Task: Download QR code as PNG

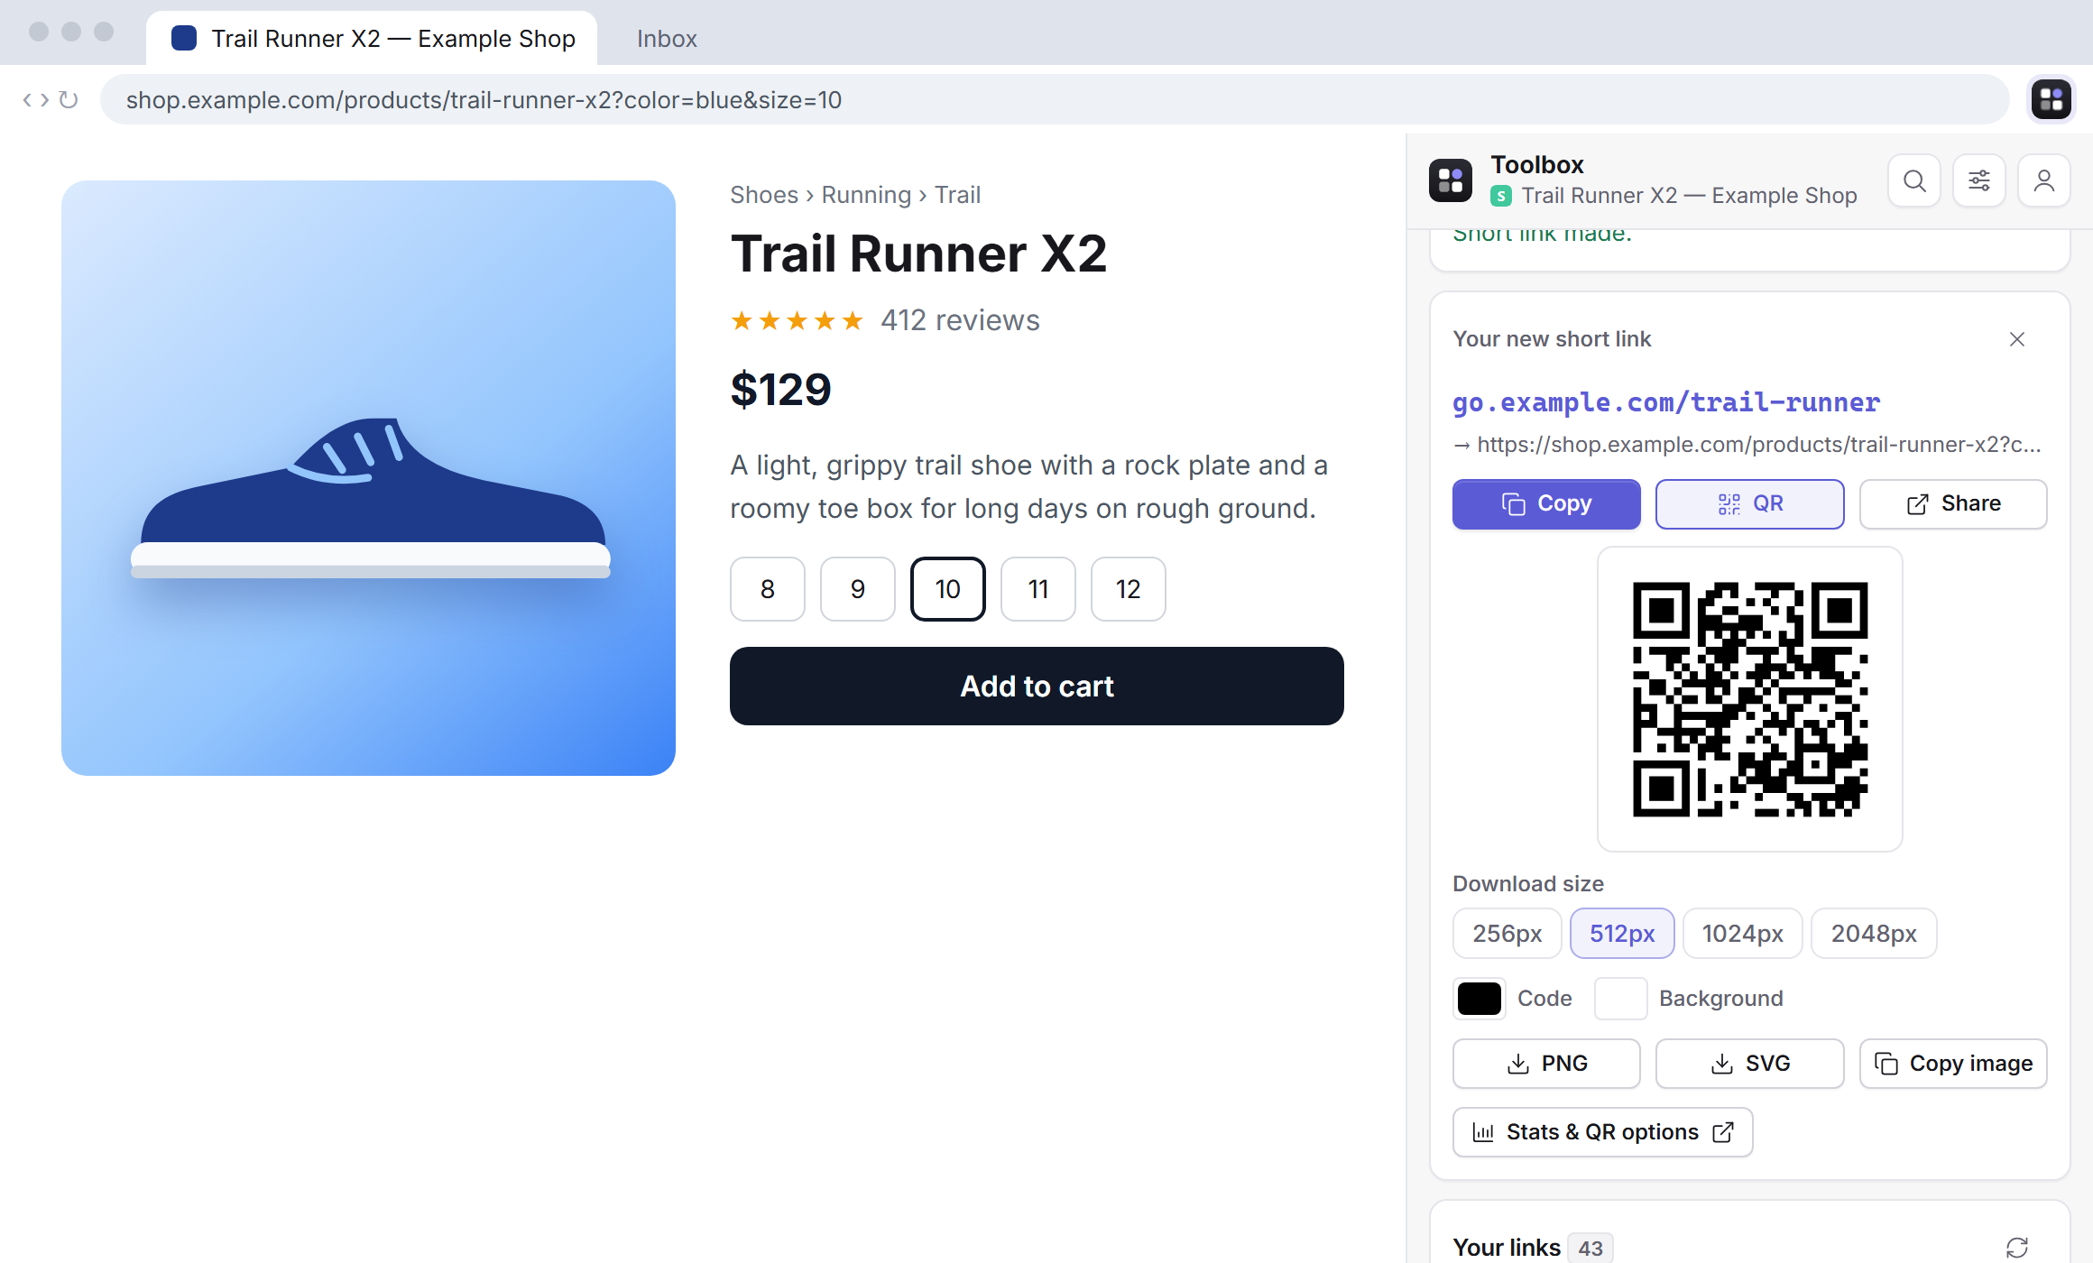Action: tap(1546, 1064)
